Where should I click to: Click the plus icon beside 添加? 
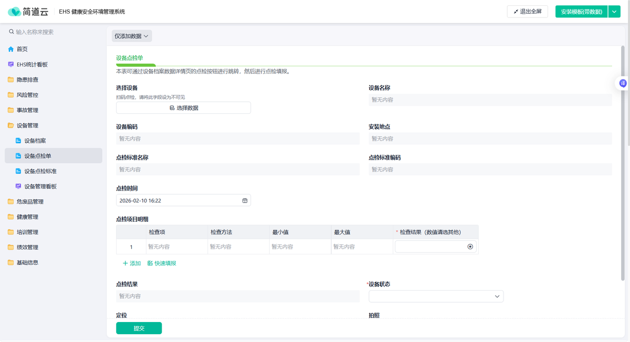[x=125, y=263]
